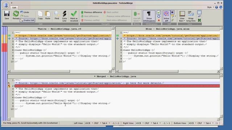
Task: Click the Theirs pane collapse box at header
Action: click(x=113, y=28)
